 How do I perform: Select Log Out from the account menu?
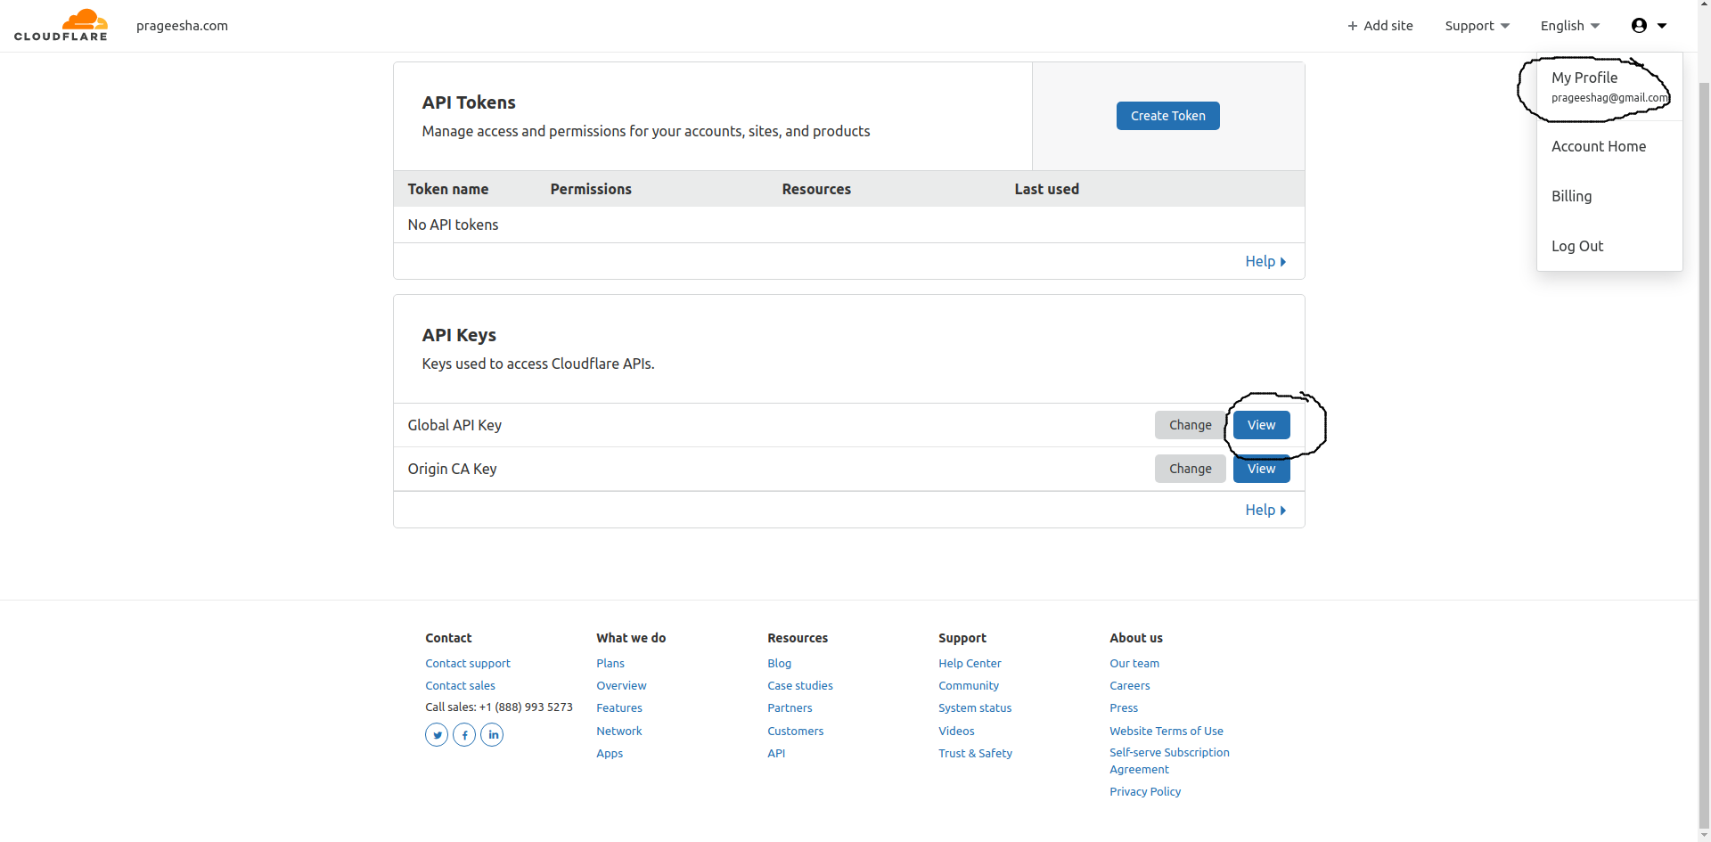[1576, 246]
